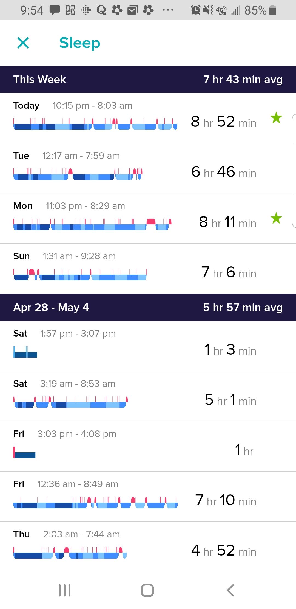The image size is (296, 609).
Task: Tap the battery icon in status bar
Action: [273, 10]
